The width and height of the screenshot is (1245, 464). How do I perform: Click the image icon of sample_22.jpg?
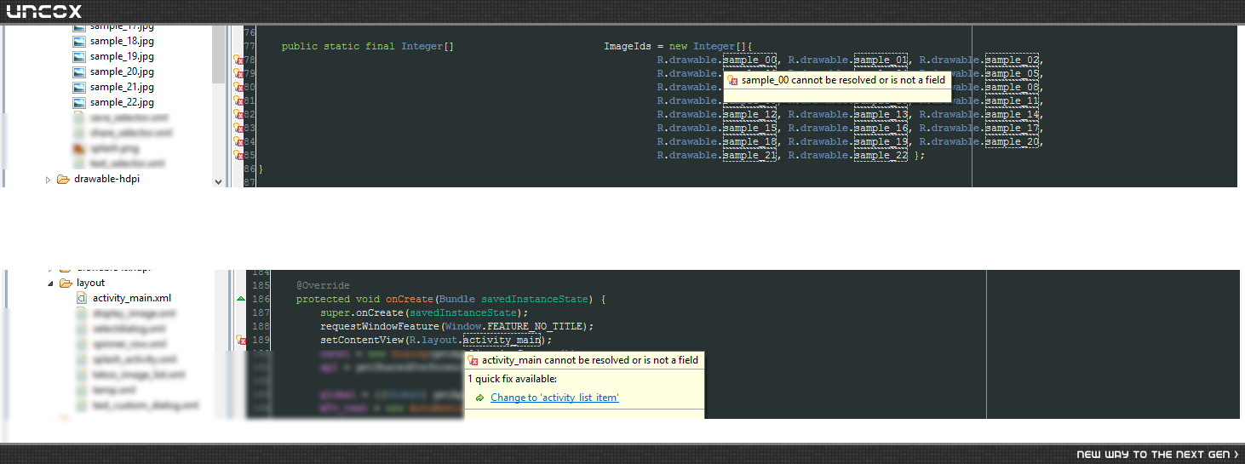tap(79, 102)
